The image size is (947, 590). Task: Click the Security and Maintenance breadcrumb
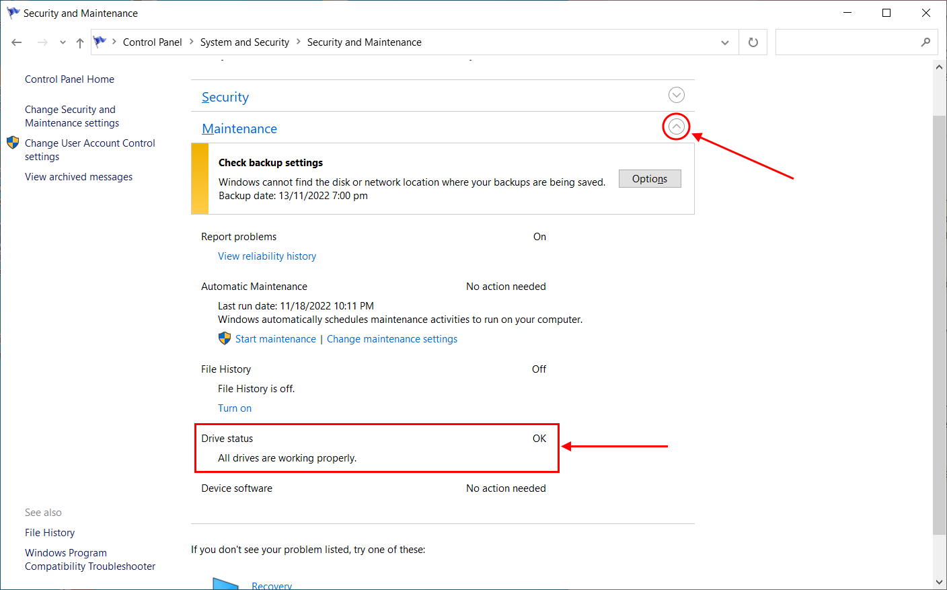pyautogui.click(x=365, y=42)
